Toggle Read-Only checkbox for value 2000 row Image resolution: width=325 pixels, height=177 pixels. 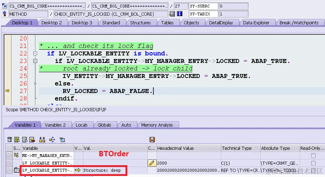coord(313,163)
